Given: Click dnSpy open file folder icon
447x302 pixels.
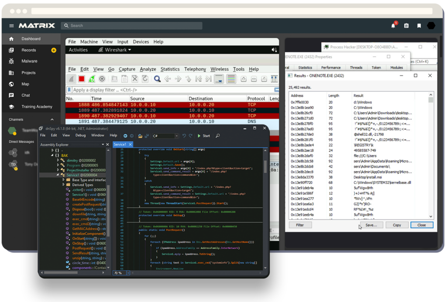Looking at the screenshot, I should [x=140, y=136].
